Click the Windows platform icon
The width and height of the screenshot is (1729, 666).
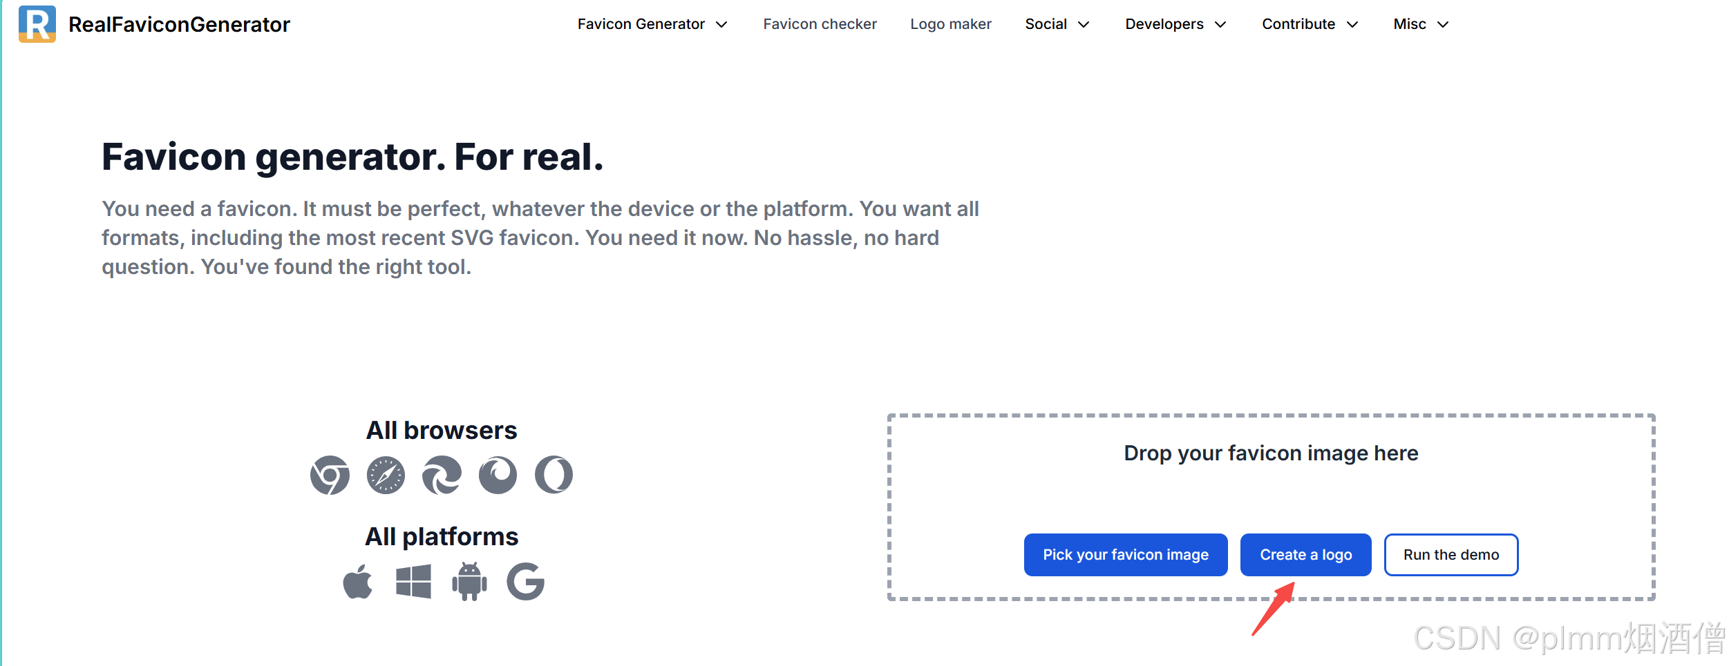pos(413,581)
